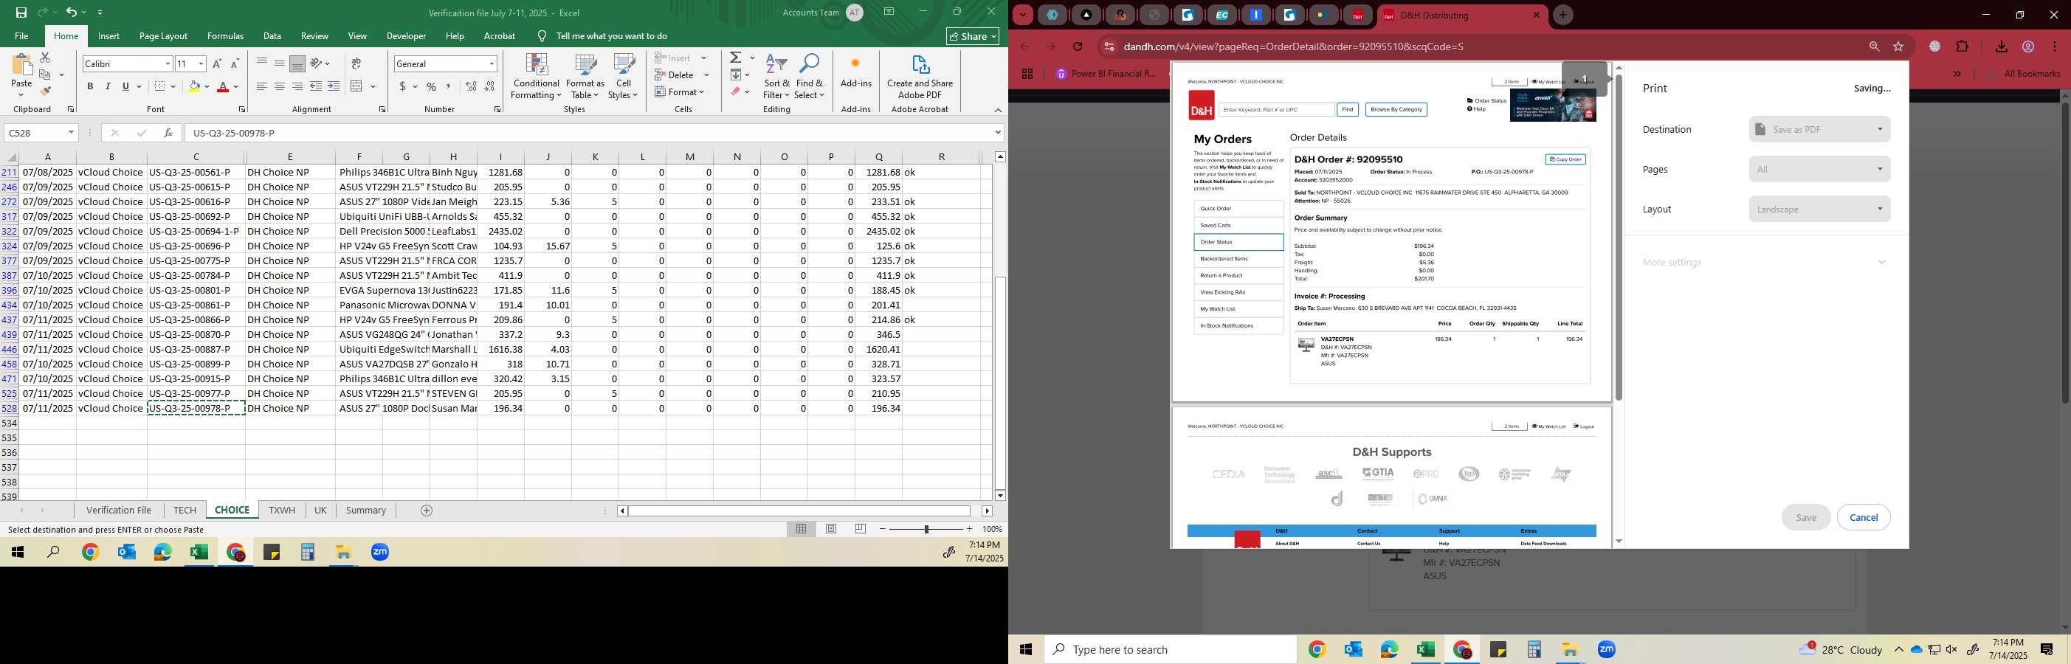Apply the yellow fill color bucket
This screenshot has width=2071, height=664.
pyautogui.click(x=194, y=87)
